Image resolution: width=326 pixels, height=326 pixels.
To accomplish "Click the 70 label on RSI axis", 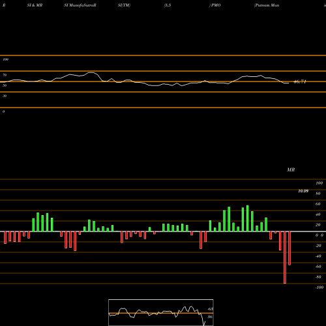I will click(x=5, y=75).
